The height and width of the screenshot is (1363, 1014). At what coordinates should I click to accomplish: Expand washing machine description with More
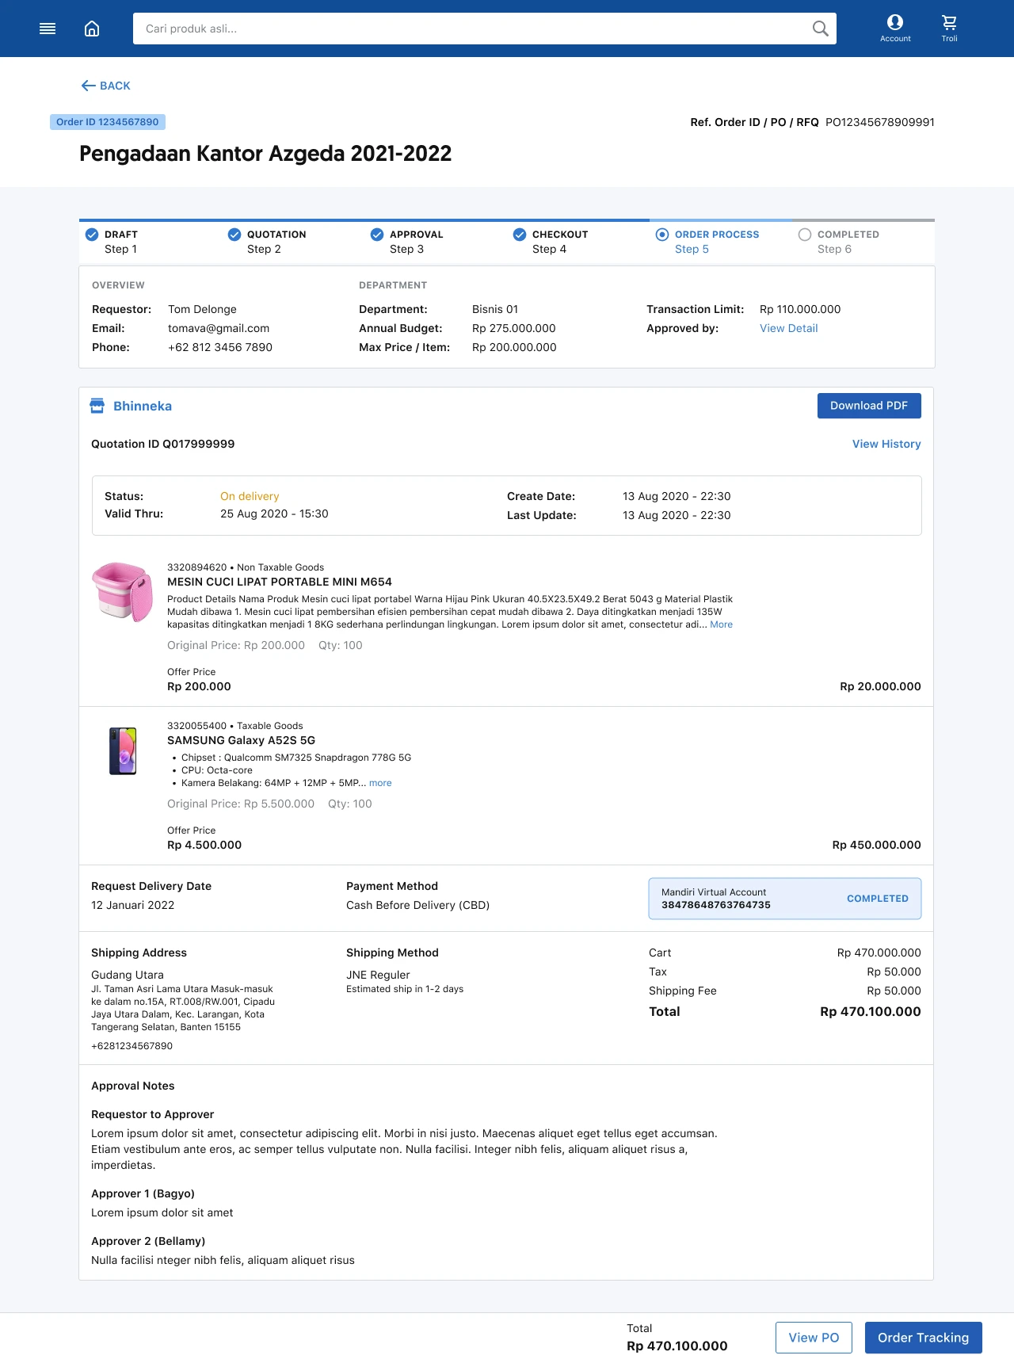[721, 624]
